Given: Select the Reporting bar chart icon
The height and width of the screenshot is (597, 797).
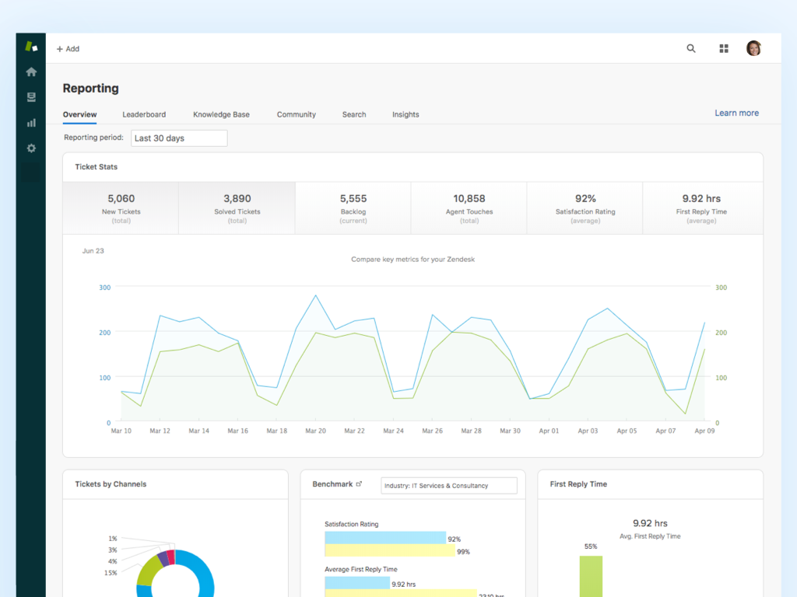Looking at the screenshot, I should (x=31, y=123).
